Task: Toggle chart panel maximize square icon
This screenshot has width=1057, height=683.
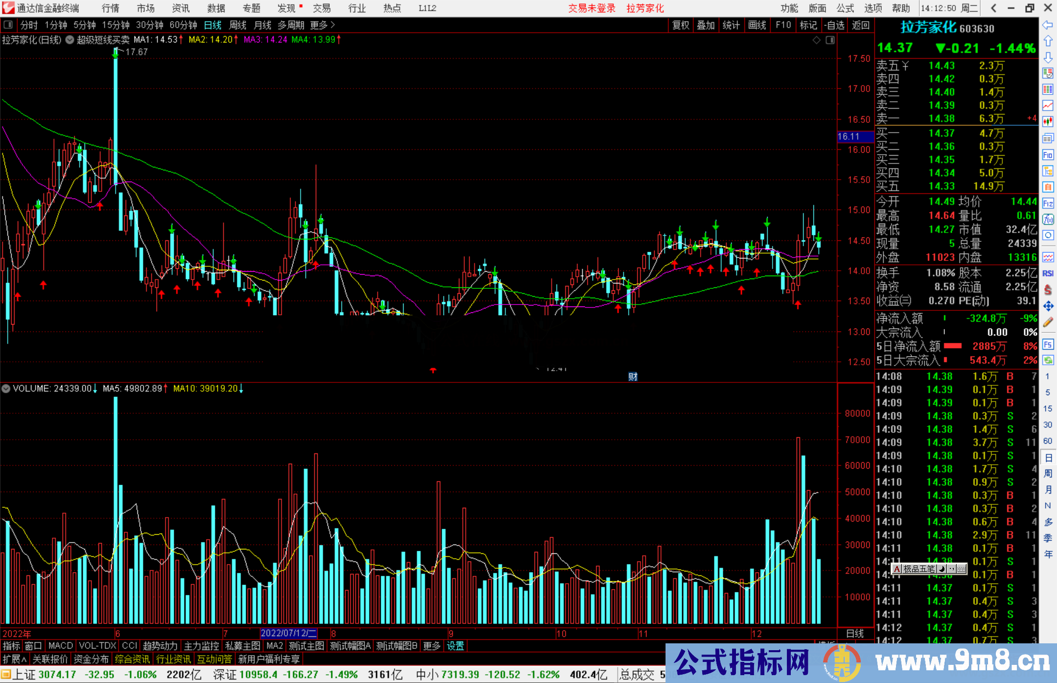Action: click(830, 40)
